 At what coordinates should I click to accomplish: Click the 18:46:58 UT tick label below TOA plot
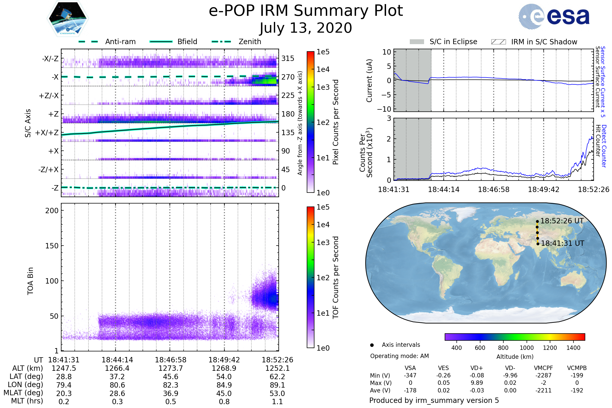pos(171,360)
